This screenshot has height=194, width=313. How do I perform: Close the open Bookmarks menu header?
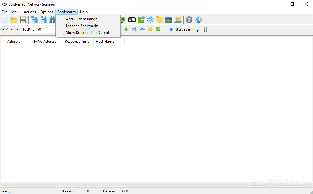[66, 12]
